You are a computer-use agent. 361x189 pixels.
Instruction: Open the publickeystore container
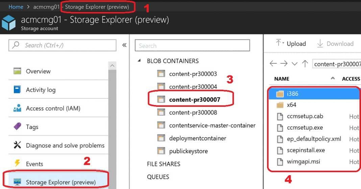pyautogui.click(x=188, y=151)
